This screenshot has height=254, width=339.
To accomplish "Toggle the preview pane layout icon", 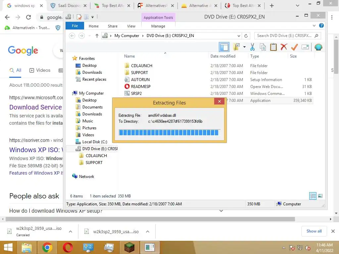I will coord(224,47).
